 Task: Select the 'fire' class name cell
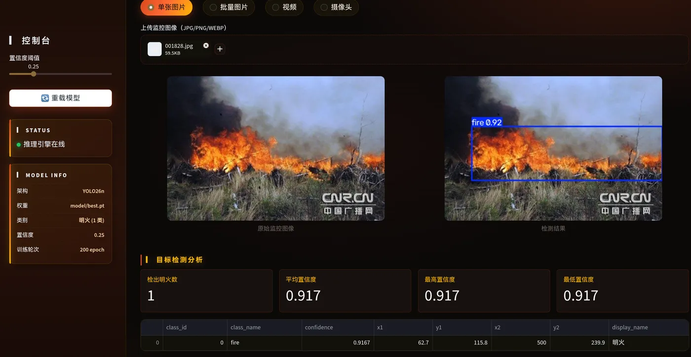point(265,343)
